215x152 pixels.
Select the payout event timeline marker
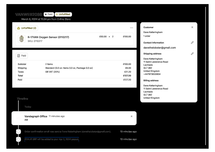pyautogui.click(x=18, y=139)
